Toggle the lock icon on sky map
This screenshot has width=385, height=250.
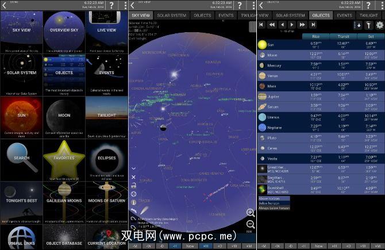click(x=133, y=185)
